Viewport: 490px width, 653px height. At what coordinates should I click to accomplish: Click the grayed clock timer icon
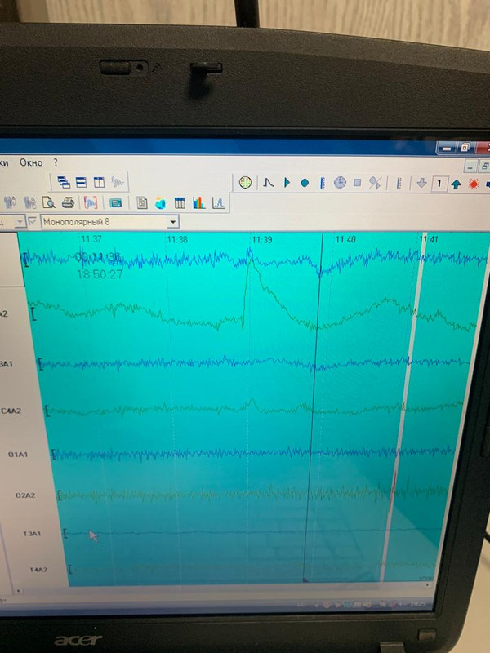tap(340, 182)
